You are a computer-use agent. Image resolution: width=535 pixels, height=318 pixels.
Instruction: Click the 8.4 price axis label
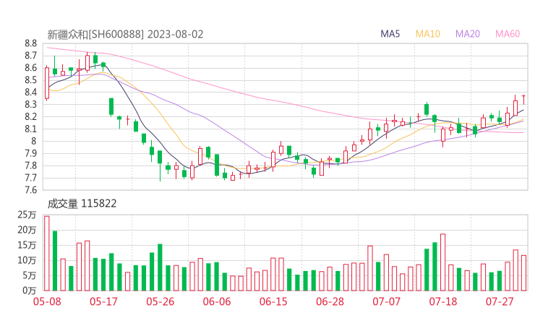pos(30,92)
